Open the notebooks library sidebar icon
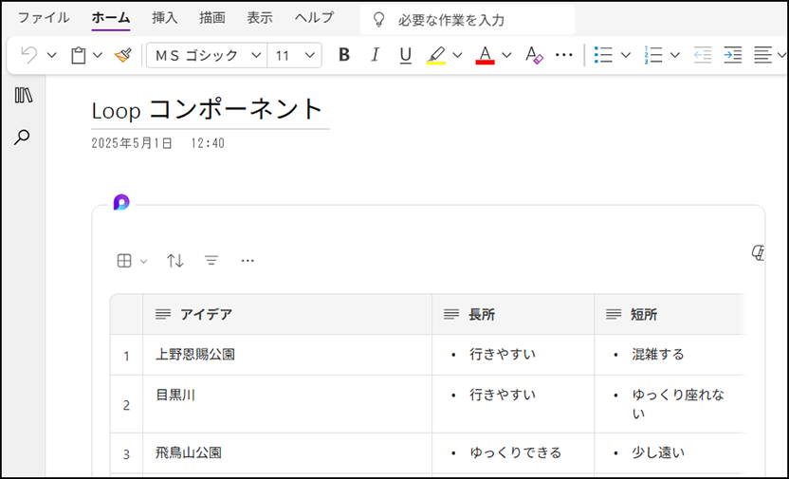This screenshot has height=479, width=789. coord(24,95)
